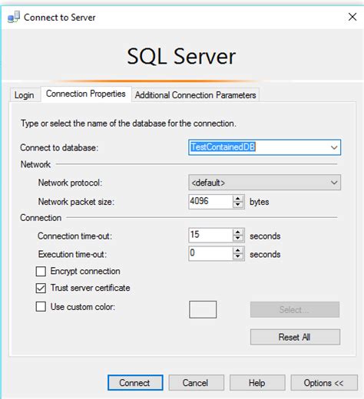Screen dimensions: 364x399
Task: Open the Network protocol dropdown
Action: pyautogui.click(x=264, y=183)
